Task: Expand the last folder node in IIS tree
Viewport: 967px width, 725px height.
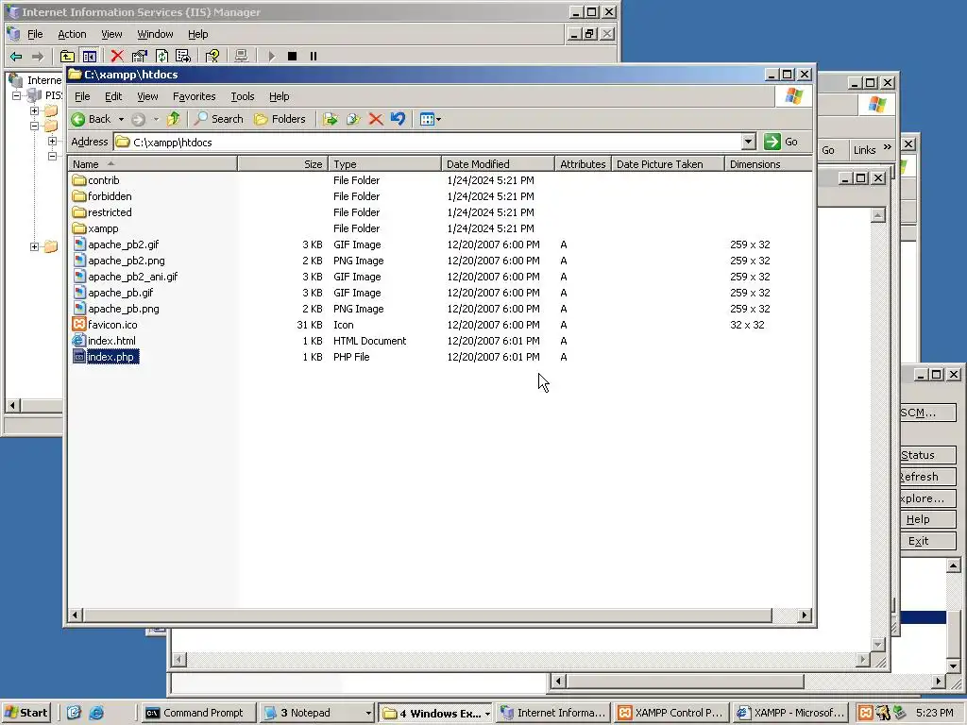Action: 35,246
